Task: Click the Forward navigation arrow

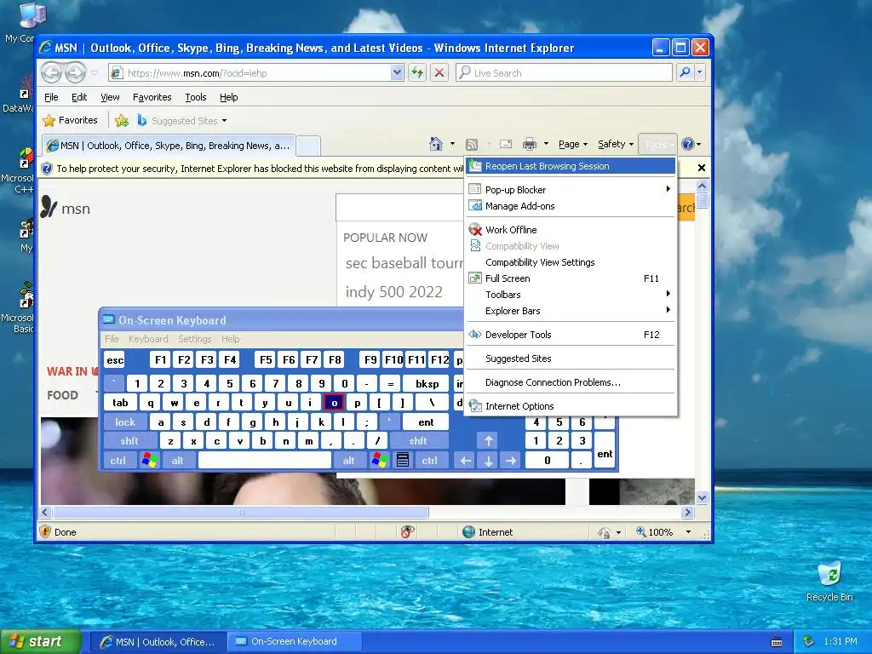Action: tap(76, 72)
